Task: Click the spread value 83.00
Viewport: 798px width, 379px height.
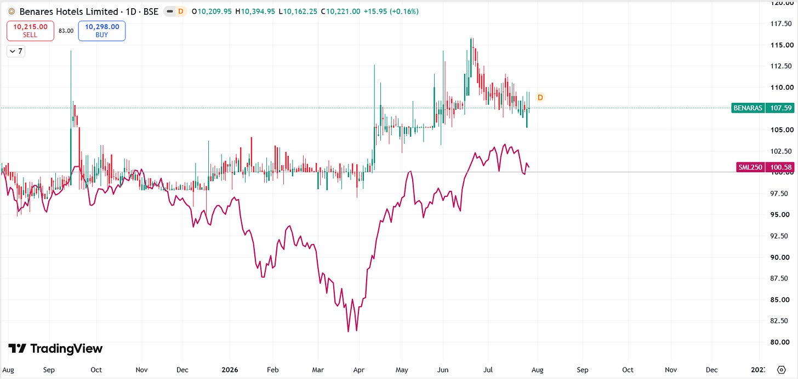Action: (x=66, y=31)
